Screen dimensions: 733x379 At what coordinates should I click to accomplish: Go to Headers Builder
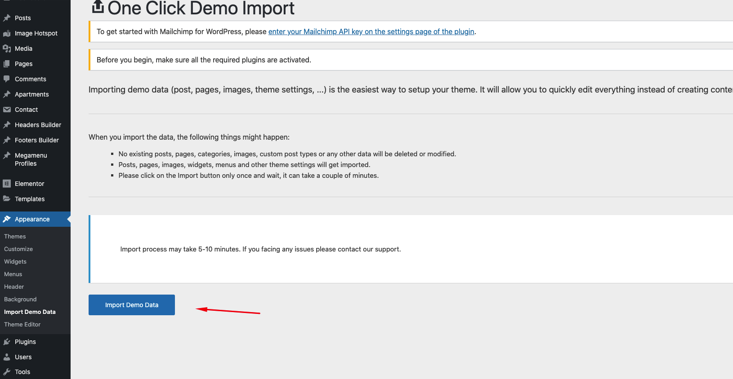coord(38,125)
